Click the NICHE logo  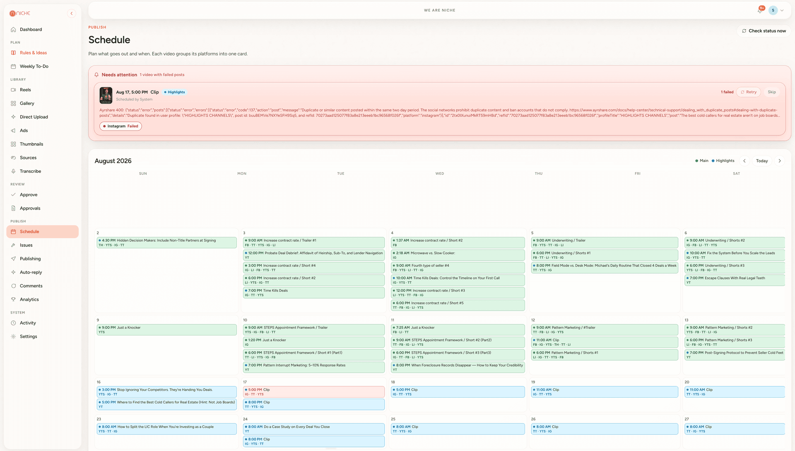pos(20,13)
